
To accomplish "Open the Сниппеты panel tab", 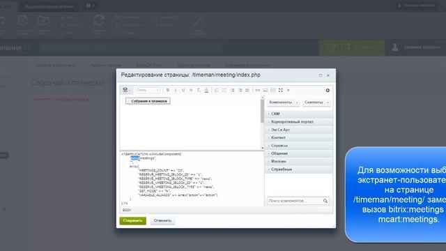I will point(316,102).
